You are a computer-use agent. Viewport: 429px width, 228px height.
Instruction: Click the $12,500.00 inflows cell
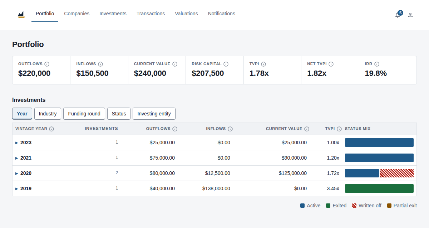[218, 173]
